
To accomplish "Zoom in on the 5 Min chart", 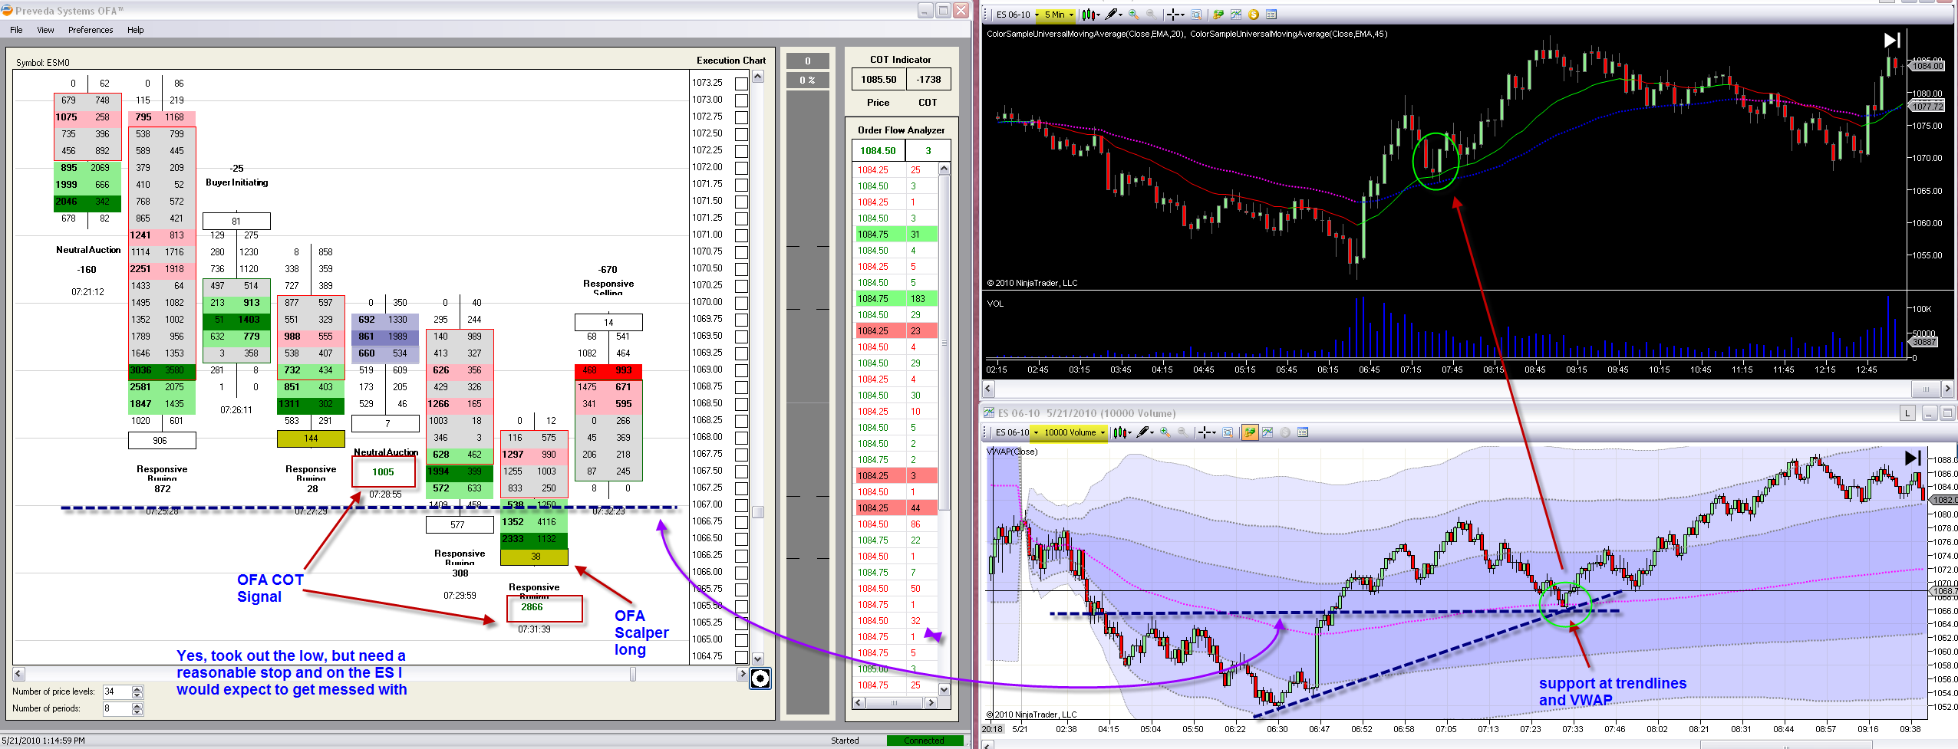I will 1133,15.
